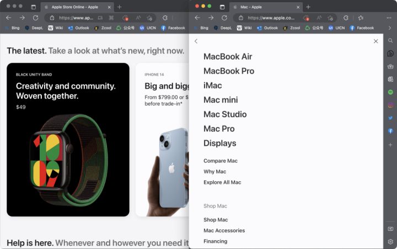Open 公众号 bookmark in Apple Store Online window
This screenshot has width=397, height=249.
tap(125, 28)
